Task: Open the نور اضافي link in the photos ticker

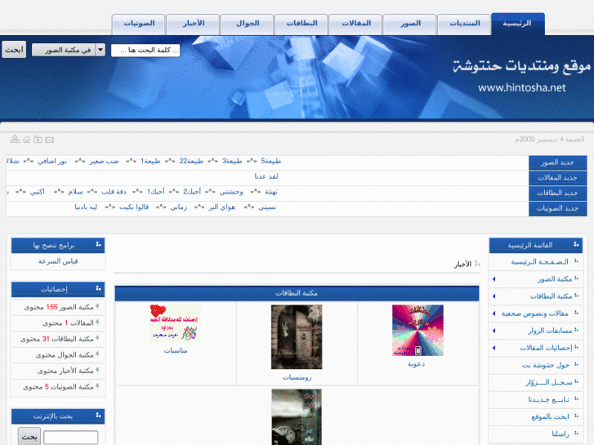Action: (52, 161)
